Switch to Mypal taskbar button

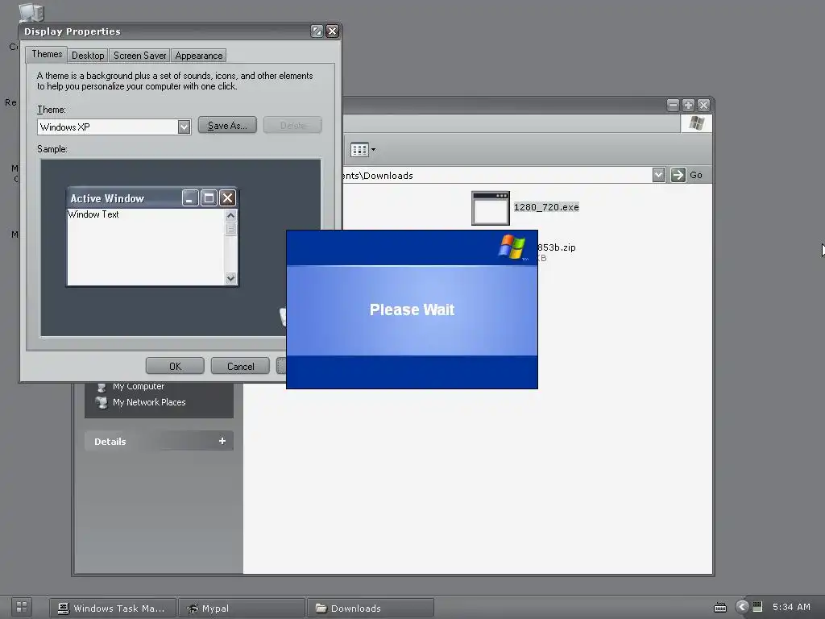tap(242, 608)
